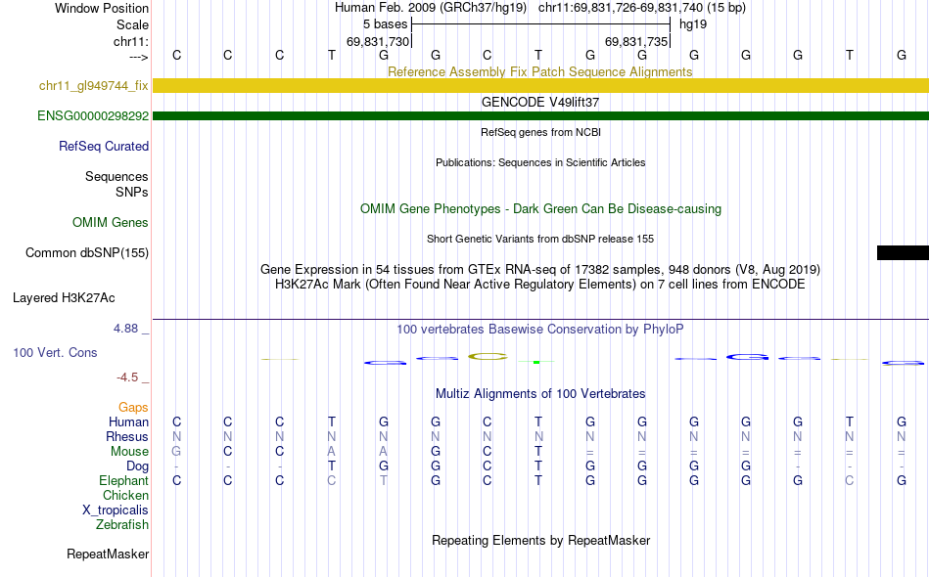Click the Layered H3K27Ac label
This screenshot has height=577, width=930.
64,298
